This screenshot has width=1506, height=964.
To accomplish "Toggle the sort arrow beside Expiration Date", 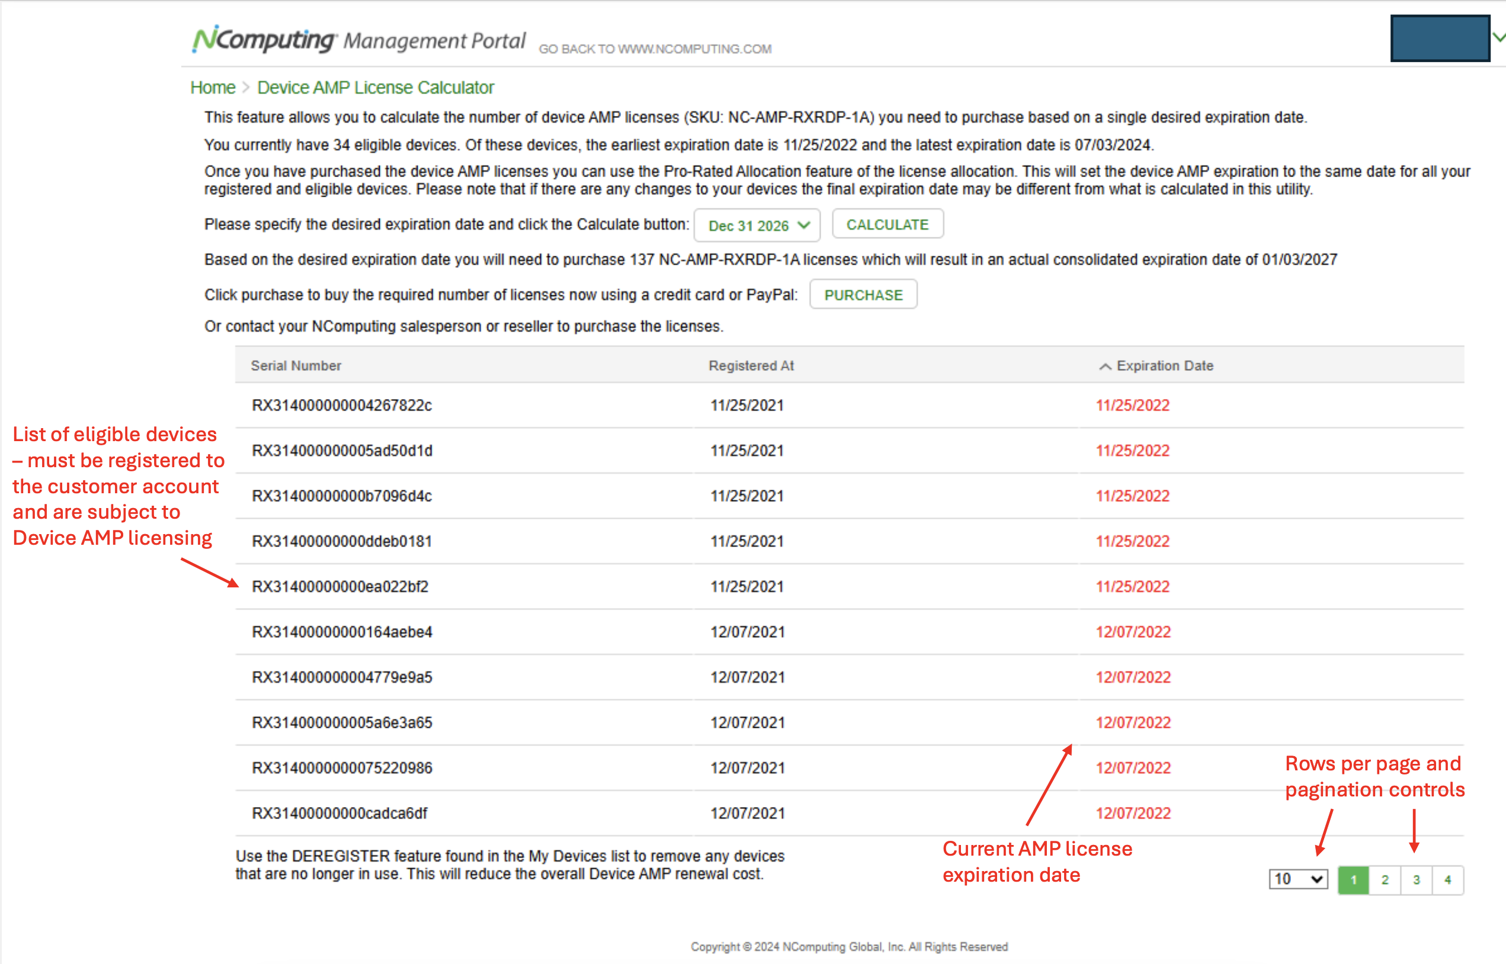I will [1106, 367].
